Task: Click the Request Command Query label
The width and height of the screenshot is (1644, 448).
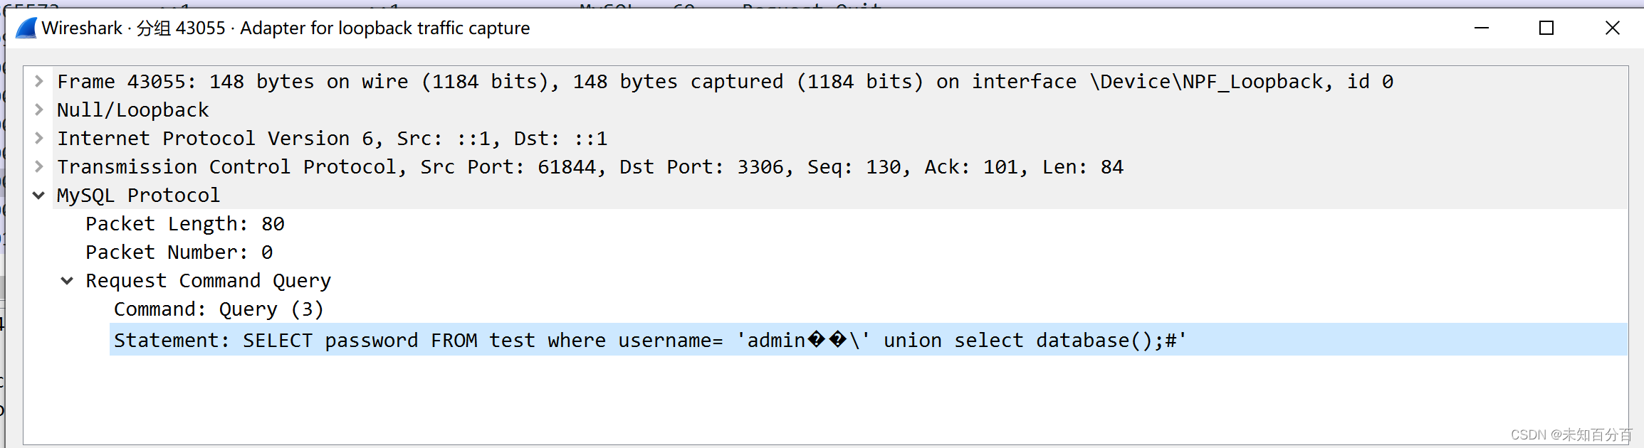Action: click(x=208, y=280)
